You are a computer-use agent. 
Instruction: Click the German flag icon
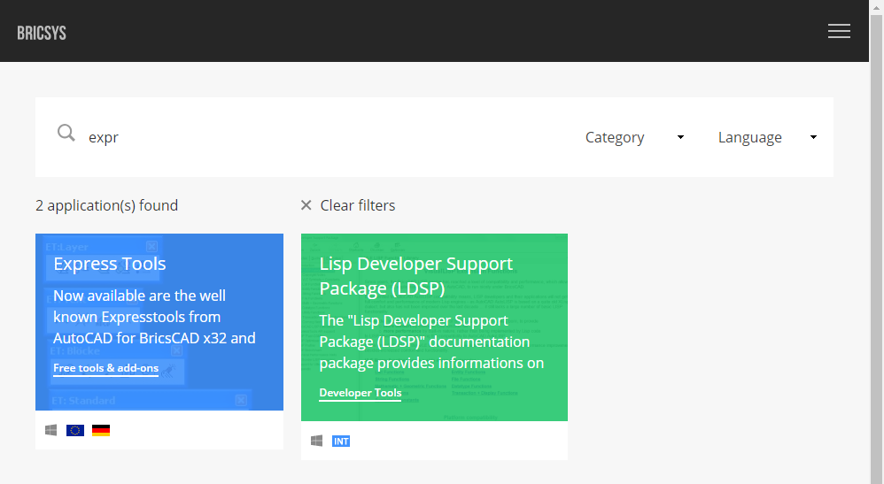pos(101,431)
